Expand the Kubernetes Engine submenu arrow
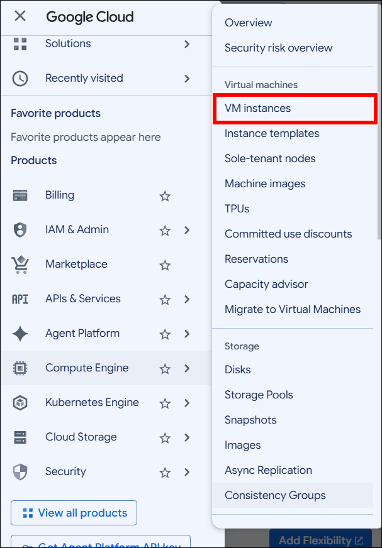Viewport: 382px width, 548px height. pyautogui.click(x=187, y=403)
